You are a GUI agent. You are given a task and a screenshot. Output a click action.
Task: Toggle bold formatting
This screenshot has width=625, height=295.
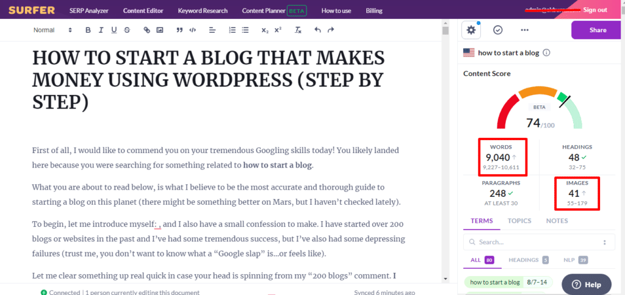[88, 30]
